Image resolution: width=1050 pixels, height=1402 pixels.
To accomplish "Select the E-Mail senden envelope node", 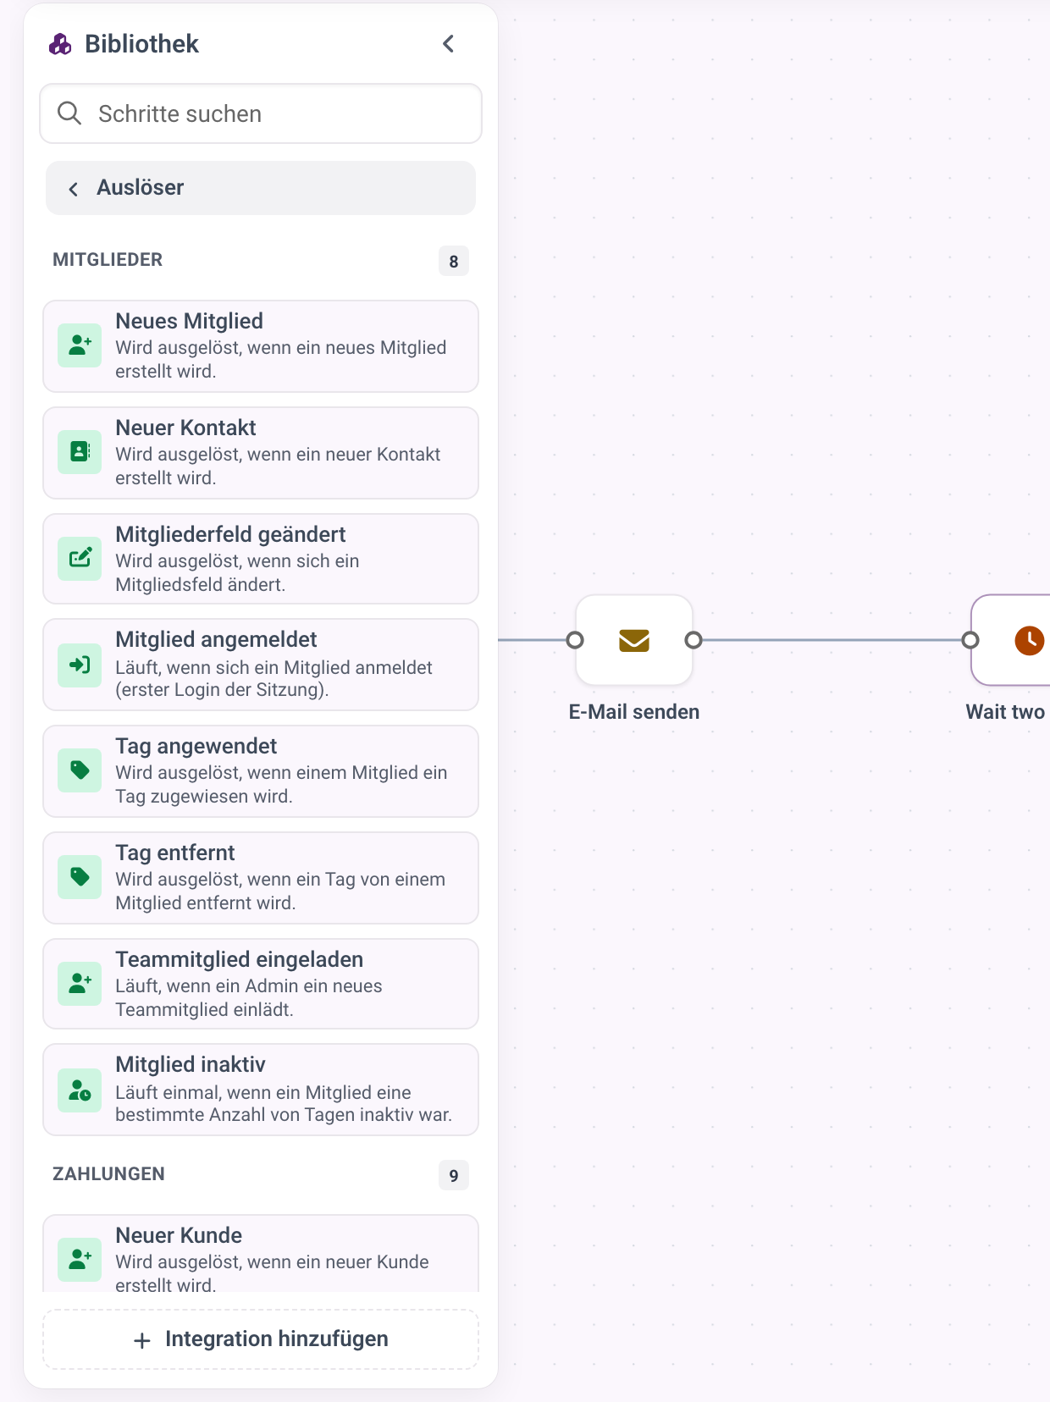I will pyautogui.click(x=634, y=640).
